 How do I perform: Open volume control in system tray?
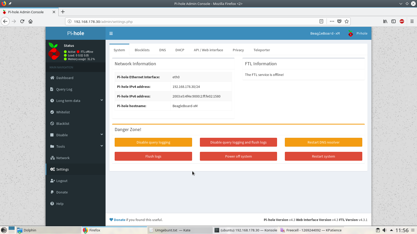point(384,230)
